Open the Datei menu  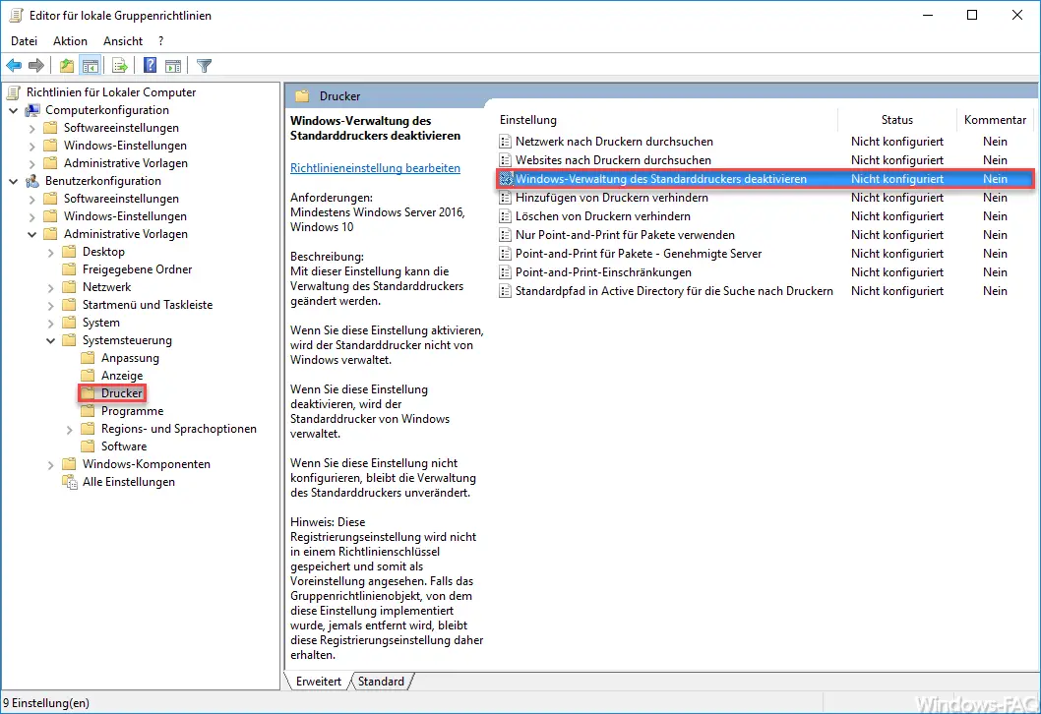click(24, 41)
